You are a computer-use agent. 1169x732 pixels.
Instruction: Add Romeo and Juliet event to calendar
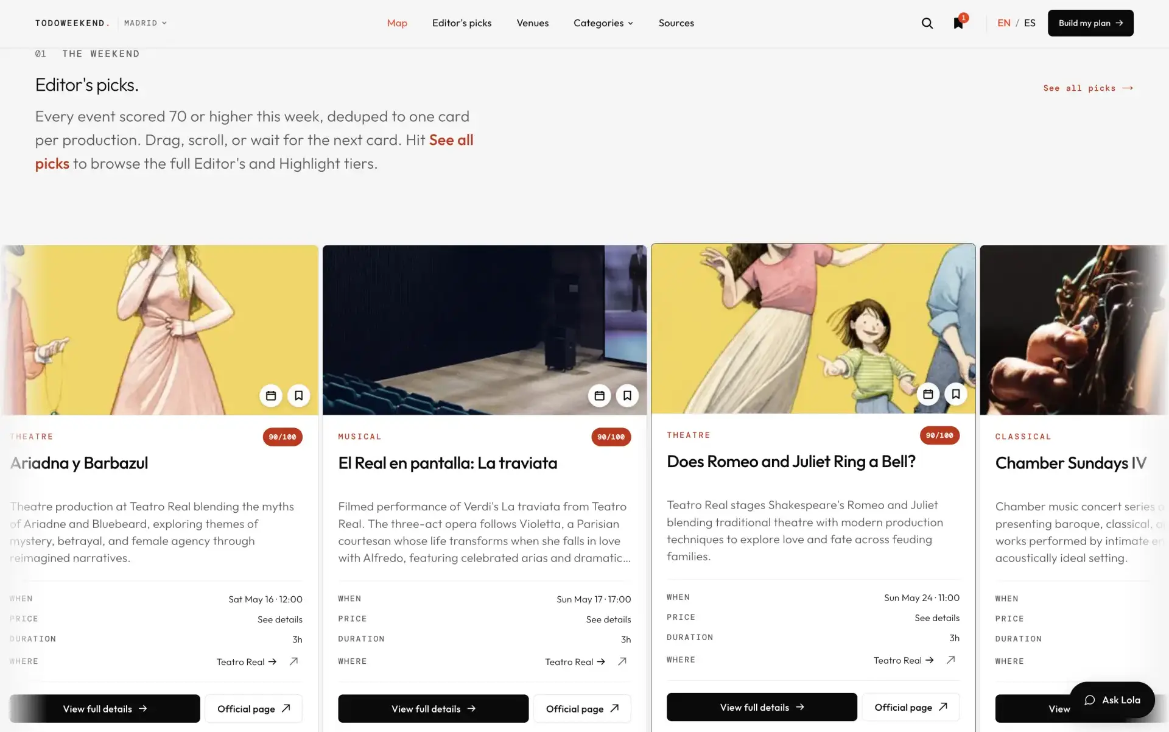pos(928,394)
